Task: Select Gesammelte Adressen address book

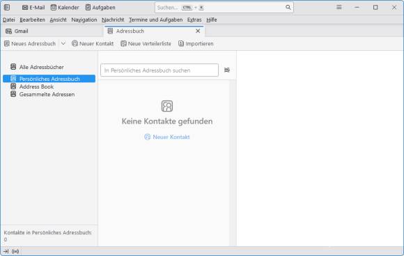Action: click(x=49, y=94)
